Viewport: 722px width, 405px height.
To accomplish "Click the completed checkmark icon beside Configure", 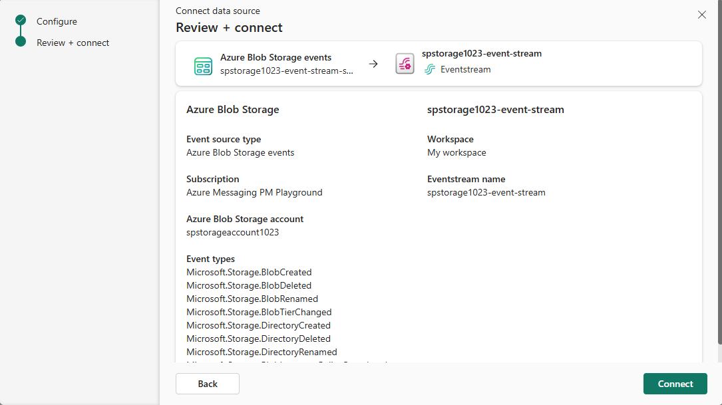I will 20,20.
